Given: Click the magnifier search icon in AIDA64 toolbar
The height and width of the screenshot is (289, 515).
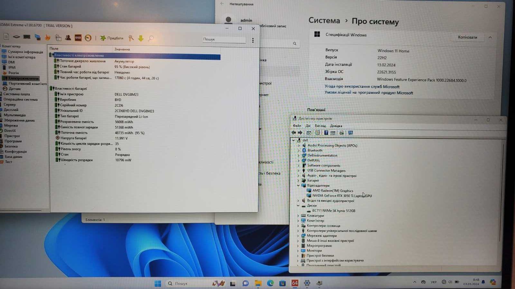Looking at the screenshot, I should pyautogui.click(x=151, y=39).
